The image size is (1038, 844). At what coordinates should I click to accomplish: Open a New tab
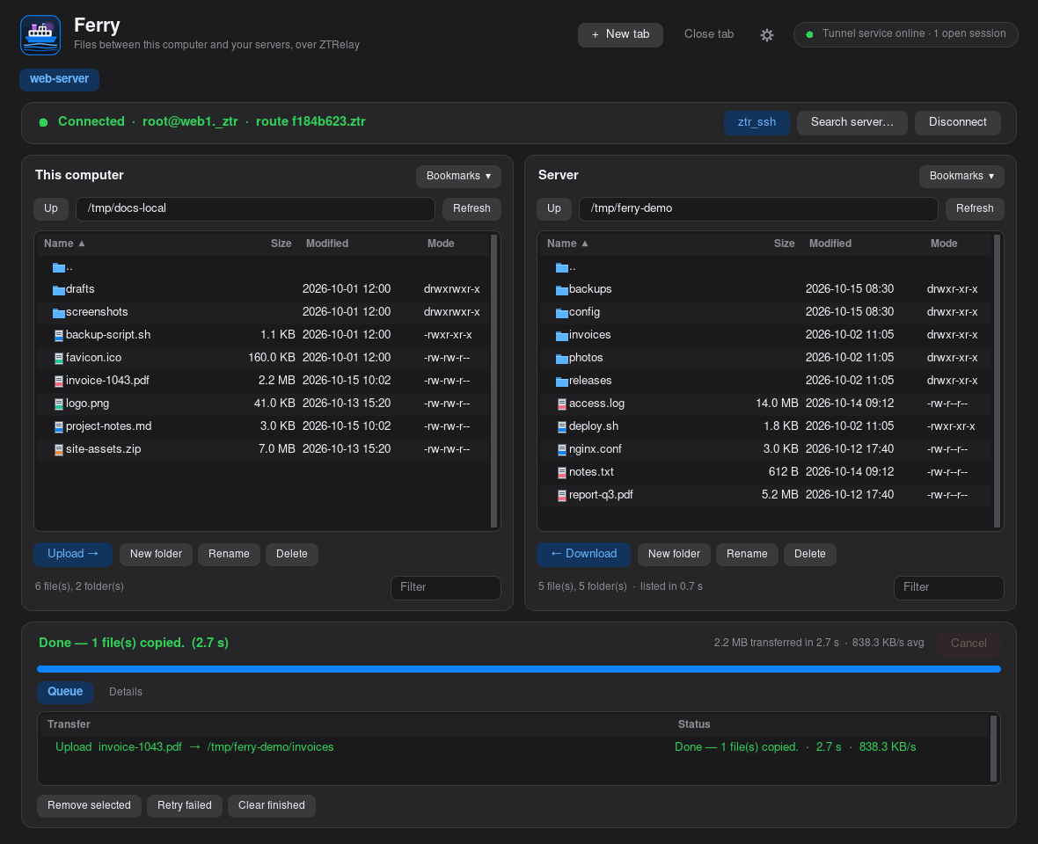[x=620, y=34]
